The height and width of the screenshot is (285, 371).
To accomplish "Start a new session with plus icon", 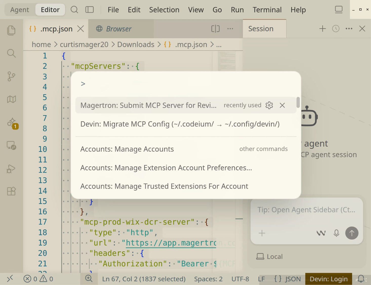I will pos(322,29).
